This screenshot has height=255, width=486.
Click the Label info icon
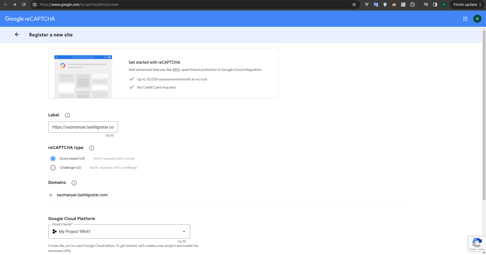point(67,115)
